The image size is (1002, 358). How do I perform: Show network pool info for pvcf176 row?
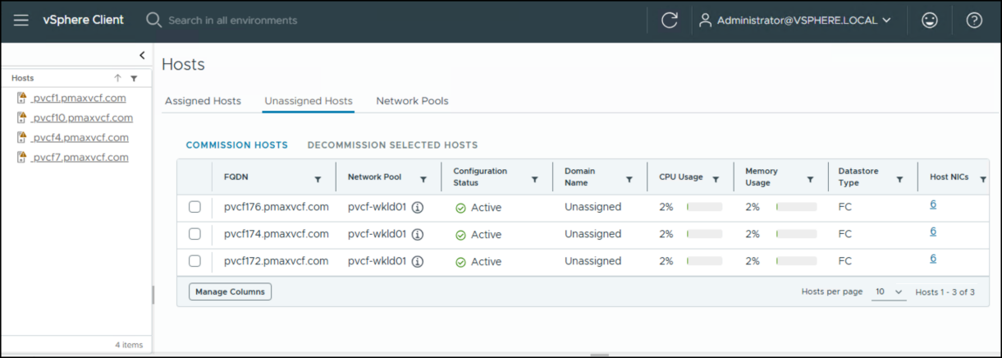click(417, 208)
